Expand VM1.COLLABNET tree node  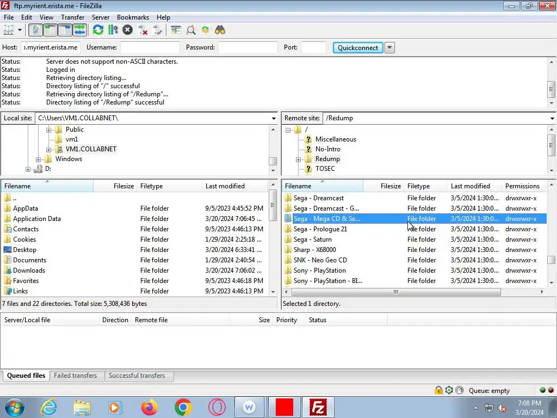[x=48, y=150]
